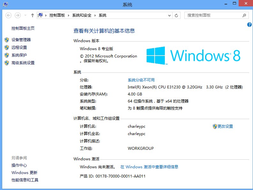Image resolution: width=253 pixels, height=190 pixels.
Task: Open address bar history dropdown
Action: 169,15
